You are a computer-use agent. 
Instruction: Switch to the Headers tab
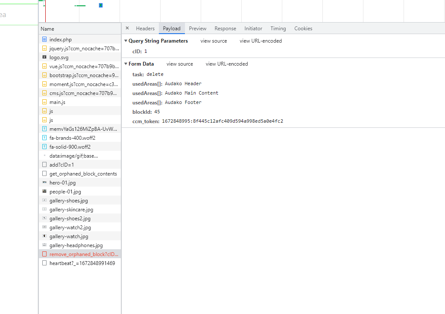tap(145, 28)
